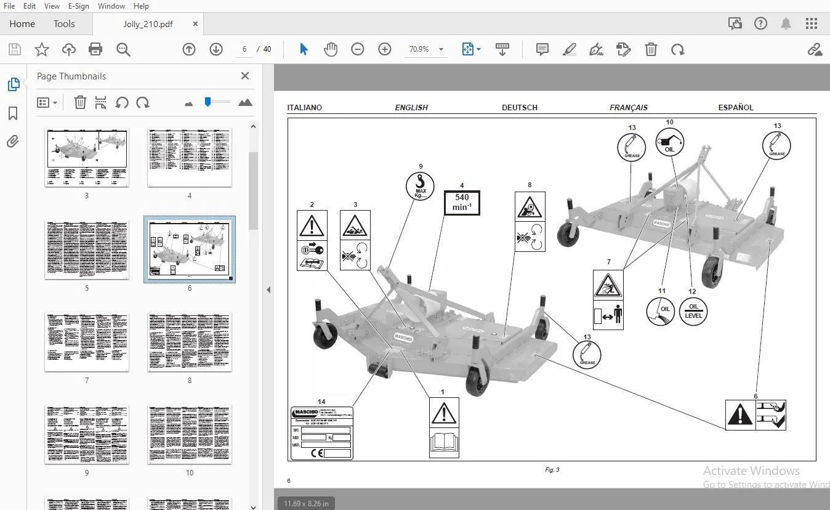Zoom in with plus button
Screen dimensions: 830x510
coord(385,49)
